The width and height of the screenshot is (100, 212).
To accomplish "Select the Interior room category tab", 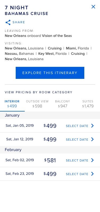I will pos(12,104).
